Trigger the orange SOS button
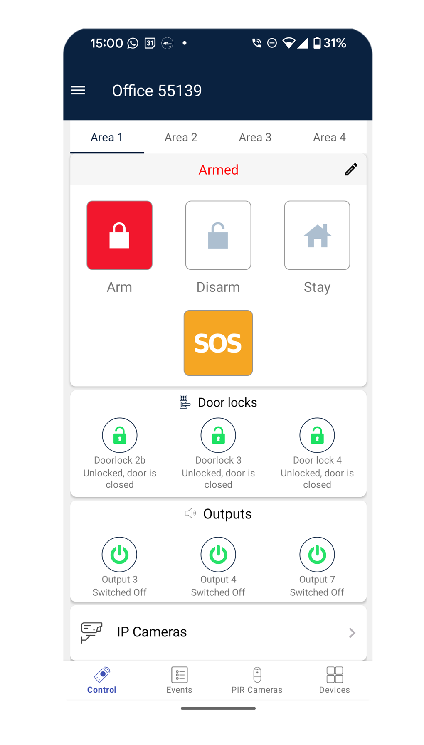 (x=218, y=343)
